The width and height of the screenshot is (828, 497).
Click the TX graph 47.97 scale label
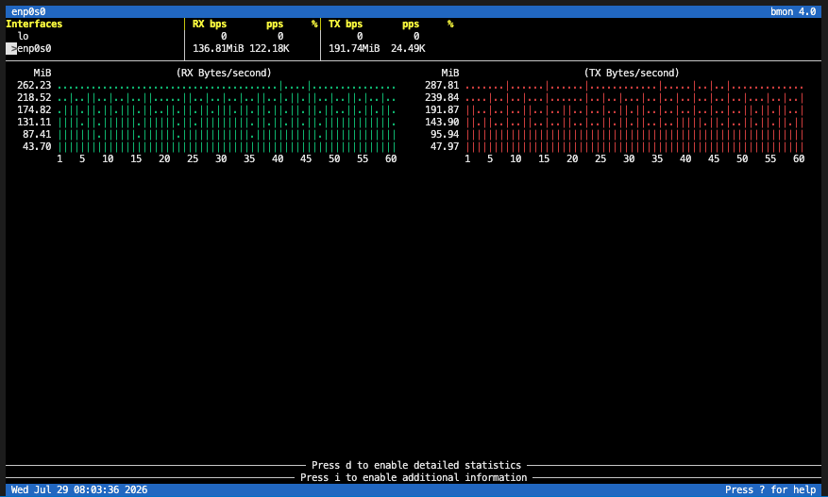[x=445, y=146]
